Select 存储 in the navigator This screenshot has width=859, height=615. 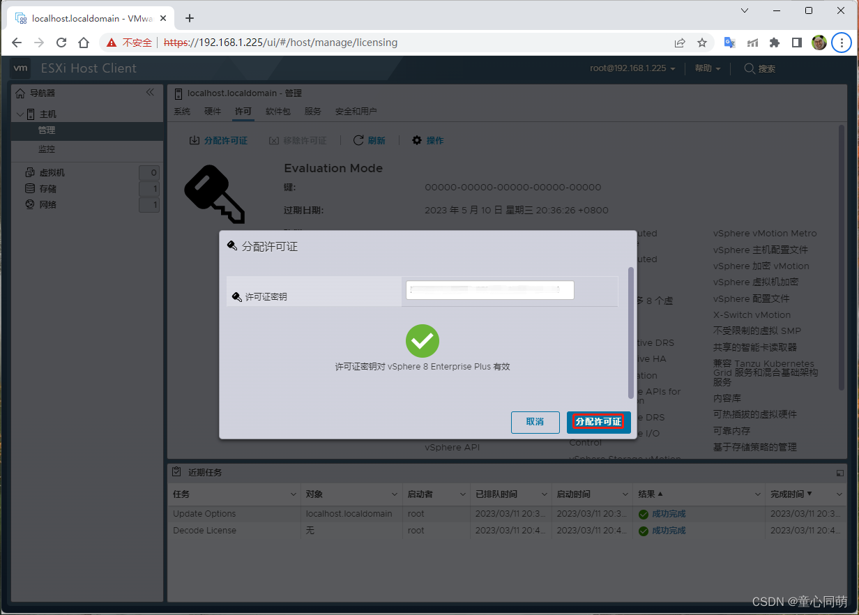tap(48, 188)
